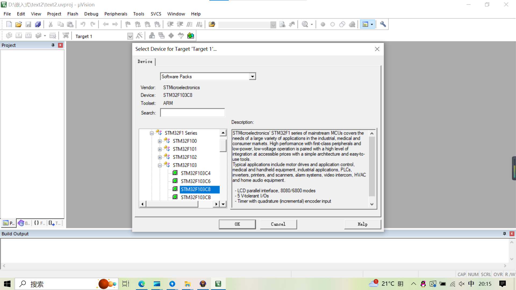Image resolution: width=516 pixels, height=290 pixels.
Task: Click the device tree vertical scrollbar thumb
Action: click(223, 146)
